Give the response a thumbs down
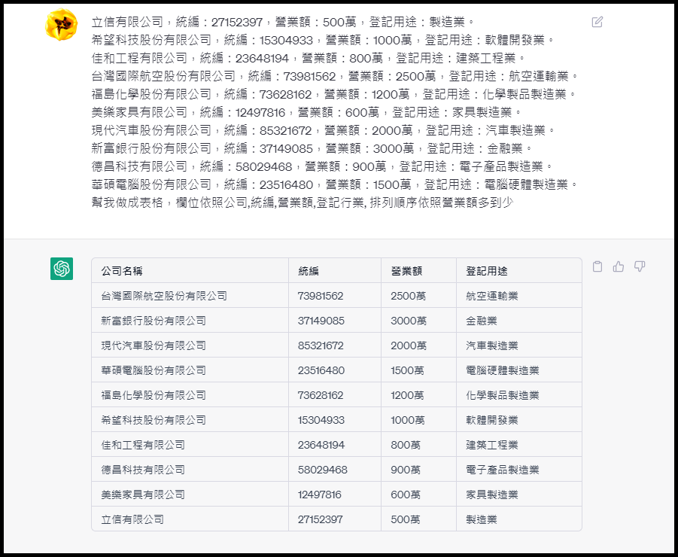 pos(640,266)
